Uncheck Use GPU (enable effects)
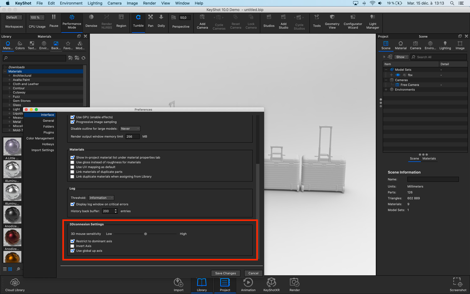Image resolution: width=470 pixels, height=294 pixels. pos(73,117)
